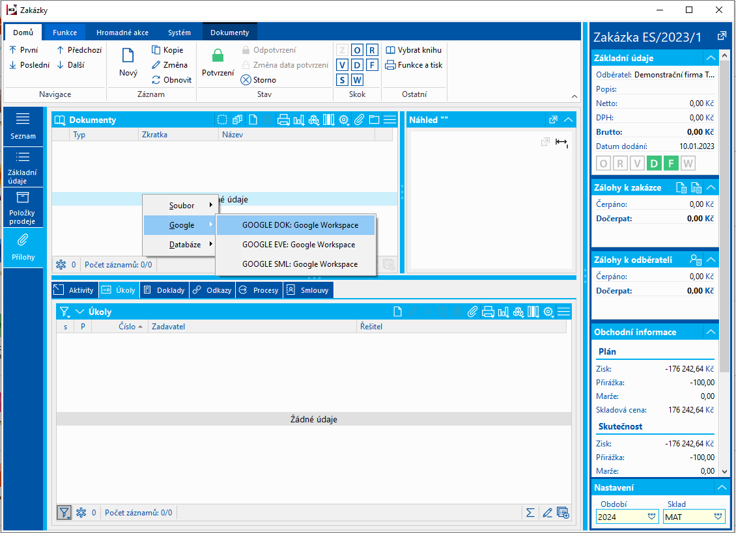Click the settings gear in Úkoly toolbar
Screen dimensions: 736x533
click(x=548, y=312)
